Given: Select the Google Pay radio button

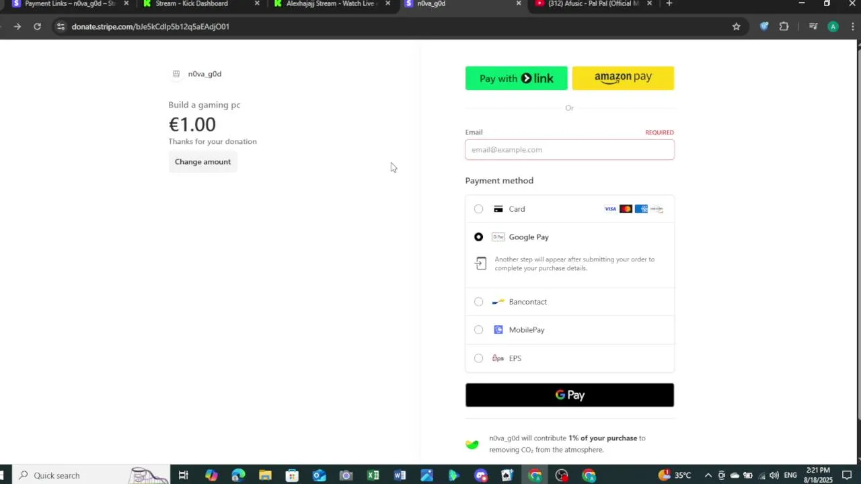Looking at the screenshot, I should click(478, 237).
